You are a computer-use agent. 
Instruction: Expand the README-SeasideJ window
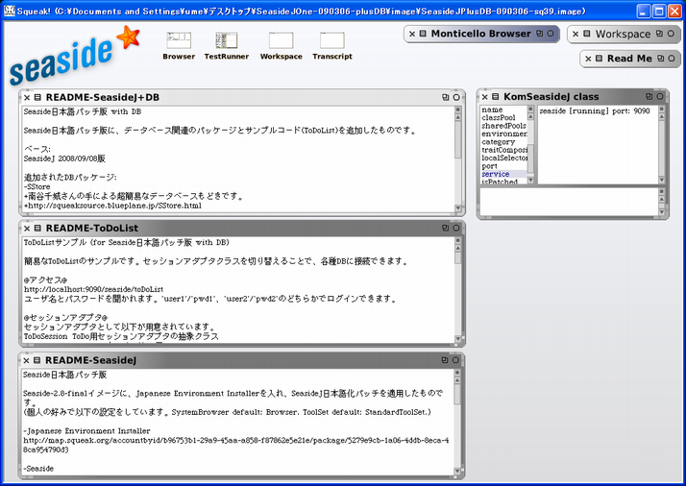445,360
